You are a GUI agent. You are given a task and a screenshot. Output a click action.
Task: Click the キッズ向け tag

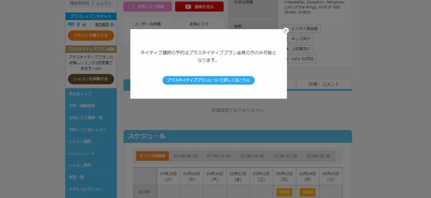tap(298, 39)
